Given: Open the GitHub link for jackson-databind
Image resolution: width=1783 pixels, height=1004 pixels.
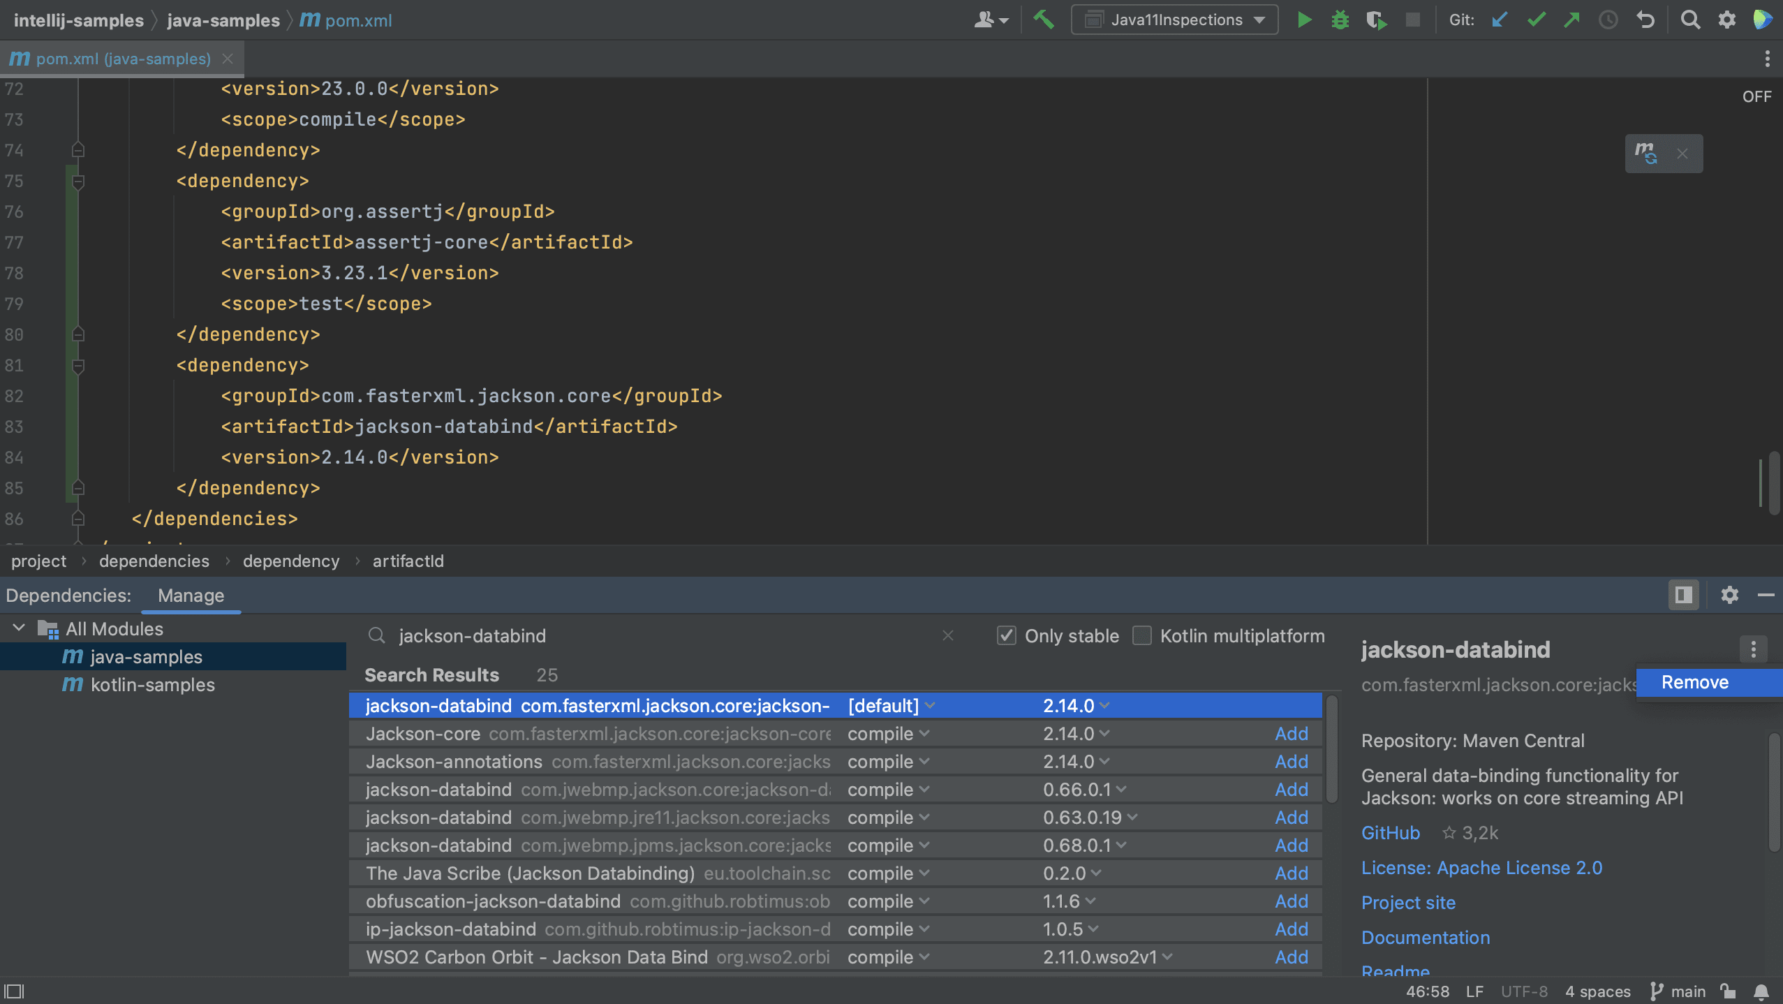Looking at the screenshot, I should pos(1391,833).
